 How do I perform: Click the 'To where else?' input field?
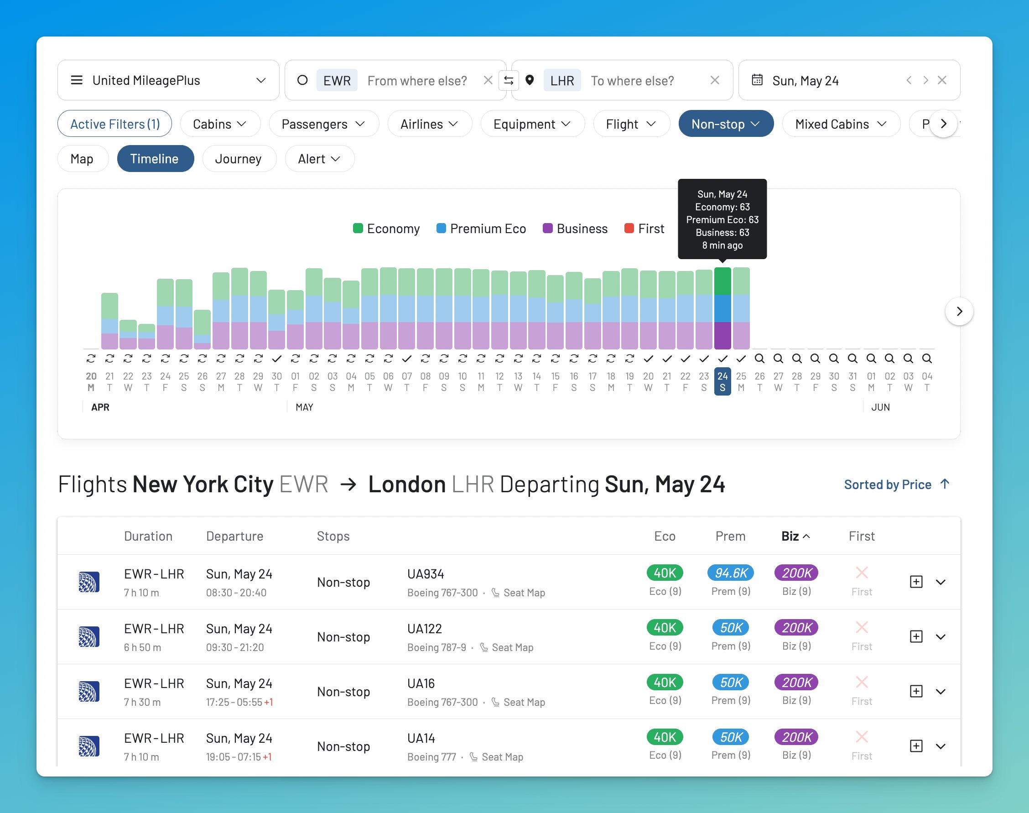pyautogui.click(x=633, y=80)
